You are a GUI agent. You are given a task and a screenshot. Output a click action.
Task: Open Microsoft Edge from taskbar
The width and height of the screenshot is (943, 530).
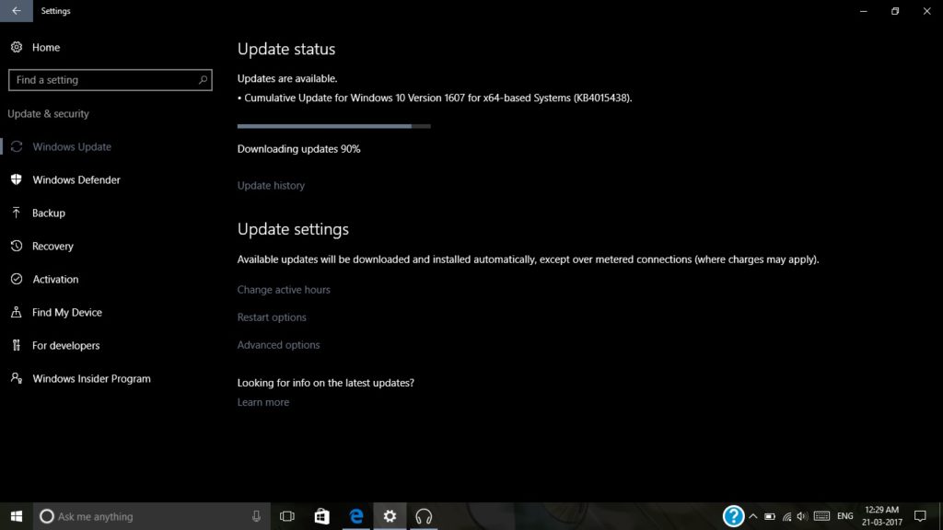356,516
